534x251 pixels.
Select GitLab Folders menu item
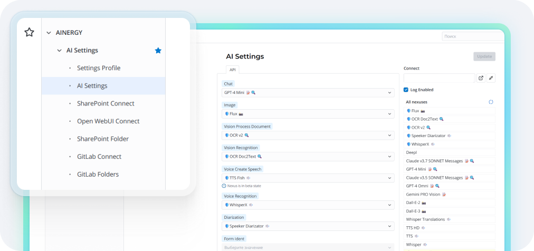click(98, 174)
